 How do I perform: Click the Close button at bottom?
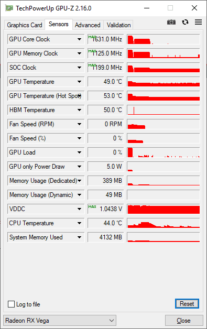click(184, 321)
